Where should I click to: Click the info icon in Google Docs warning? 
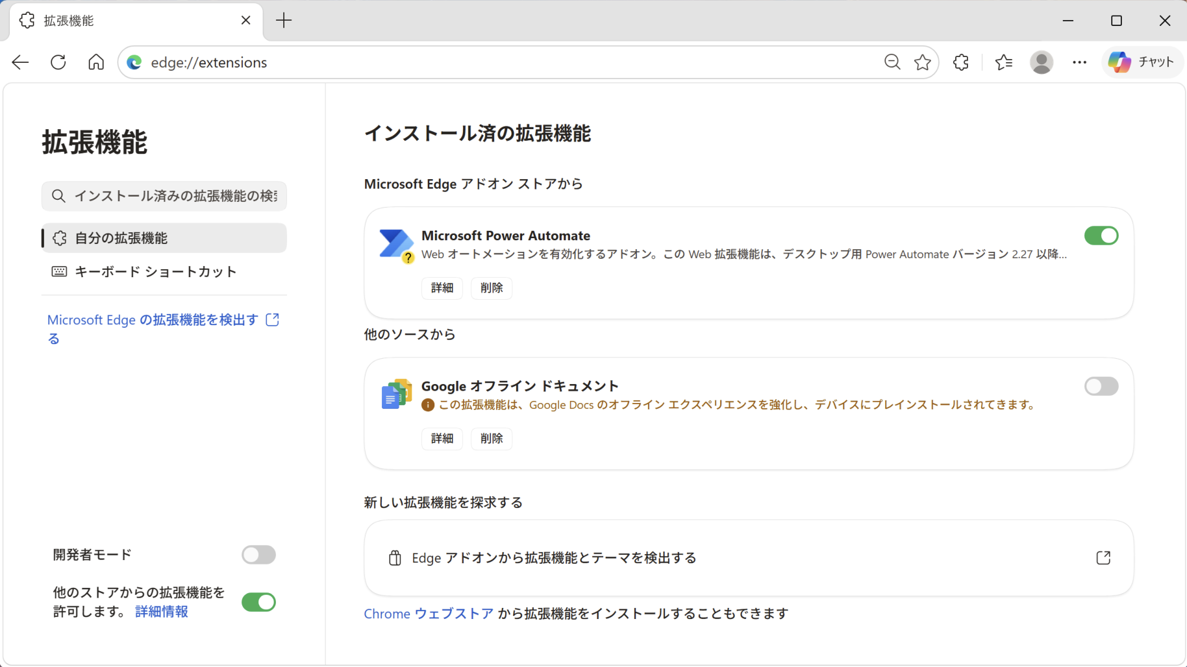428,405
